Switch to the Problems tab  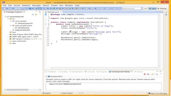point(50,72)
